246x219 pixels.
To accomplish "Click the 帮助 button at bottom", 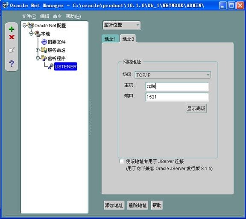I will tap(157, 205).
